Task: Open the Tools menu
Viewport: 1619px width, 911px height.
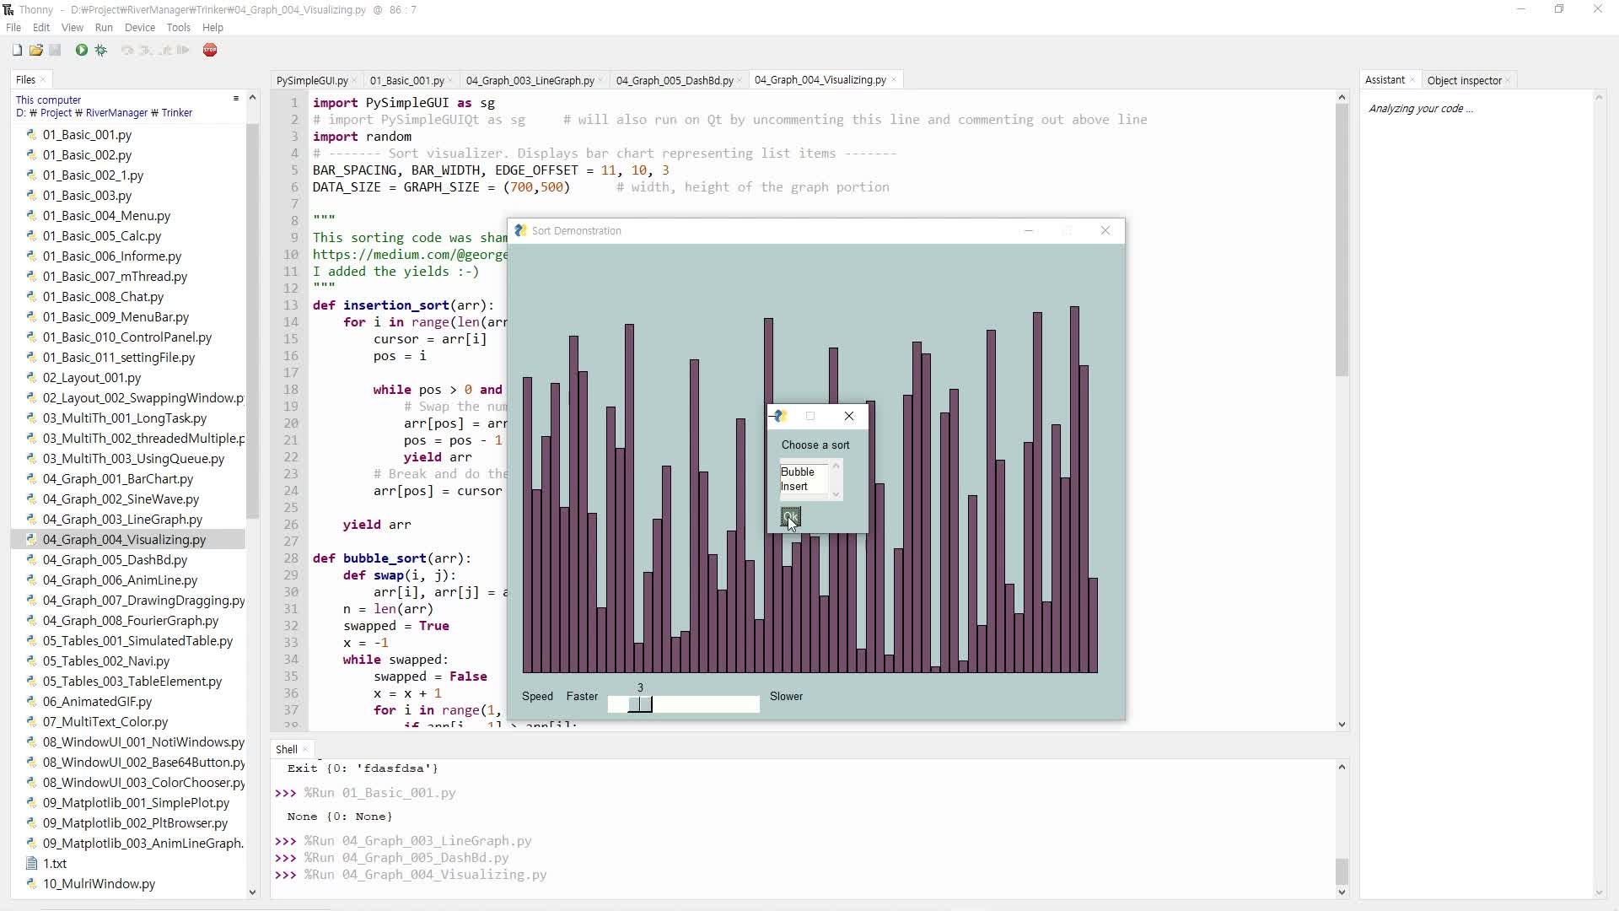Action: (178, 27)
